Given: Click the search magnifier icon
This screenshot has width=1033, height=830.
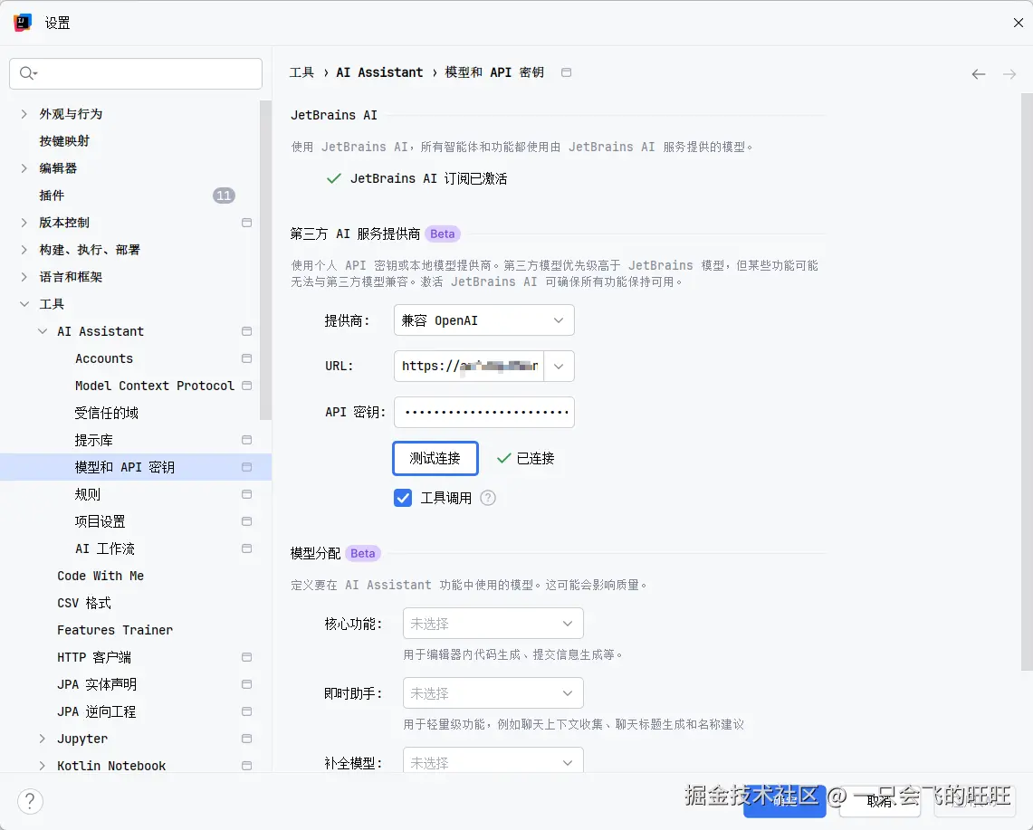Looking at the screenshot, I should [x=27, y=73].
